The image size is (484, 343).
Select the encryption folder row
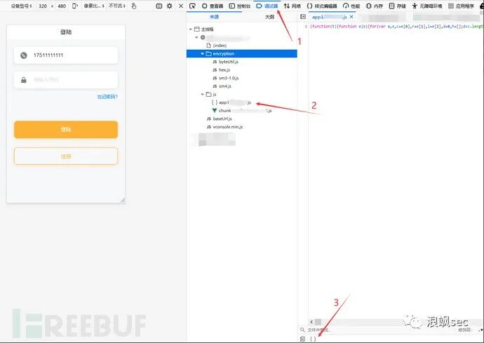tap(242, 54)
